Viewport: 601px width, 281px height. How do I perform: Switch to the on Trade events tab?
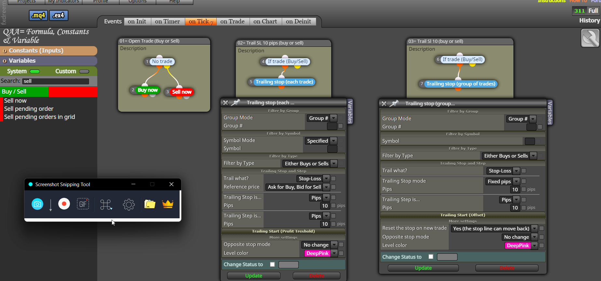pyautogui.click(x=232, y=21)
